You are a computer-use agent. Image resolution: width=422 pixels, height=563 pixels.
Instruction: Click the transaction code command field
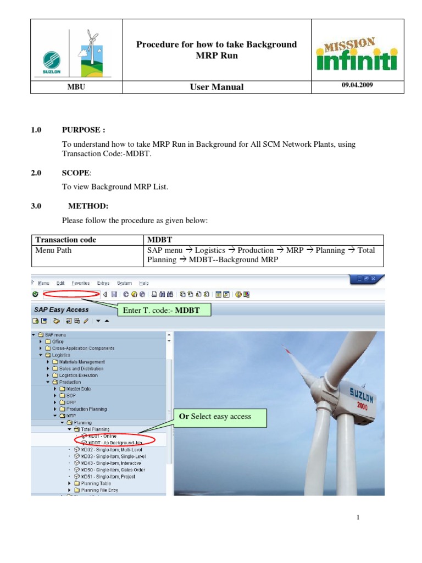pyautogui.click(x=71, y=295)
